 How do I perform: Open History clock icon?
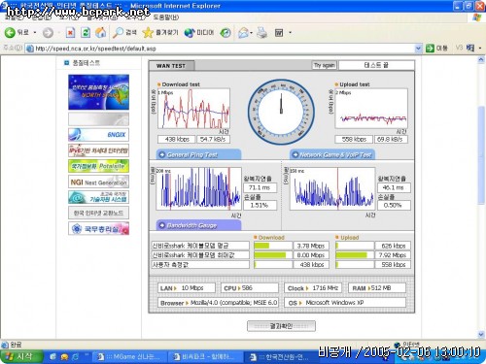(226, 33)
